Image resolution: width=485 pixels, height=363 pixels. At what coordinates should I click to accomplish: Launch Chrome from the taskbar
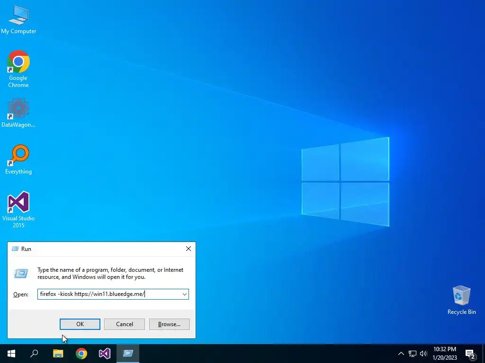(81, 354)
